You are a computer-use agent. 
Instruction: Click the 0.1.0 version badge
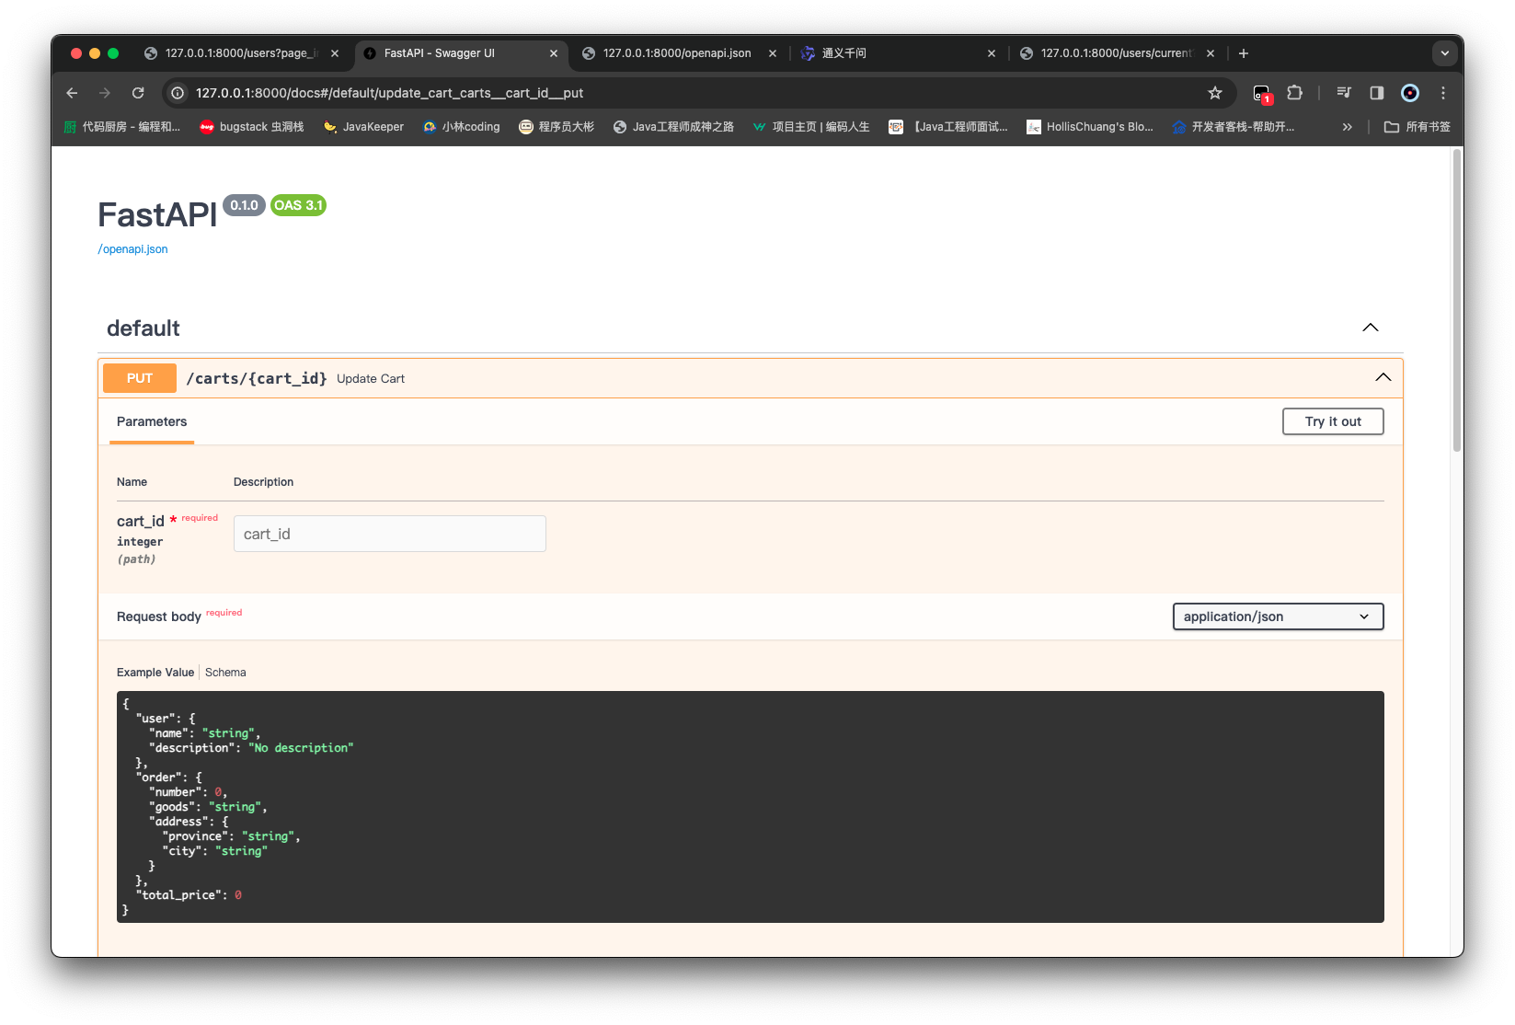(244, 205)
